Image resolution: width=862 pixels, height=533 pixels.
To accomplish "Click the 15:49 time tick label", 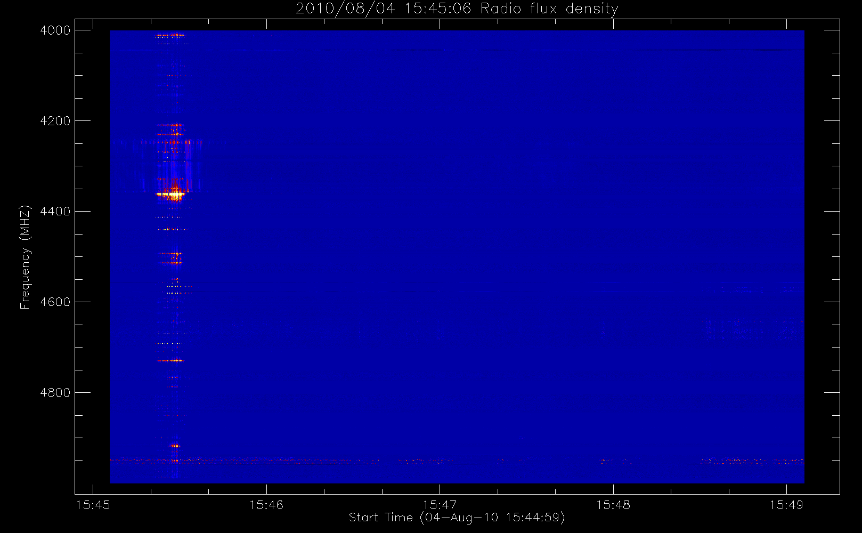I will click(x=786, y=505).
